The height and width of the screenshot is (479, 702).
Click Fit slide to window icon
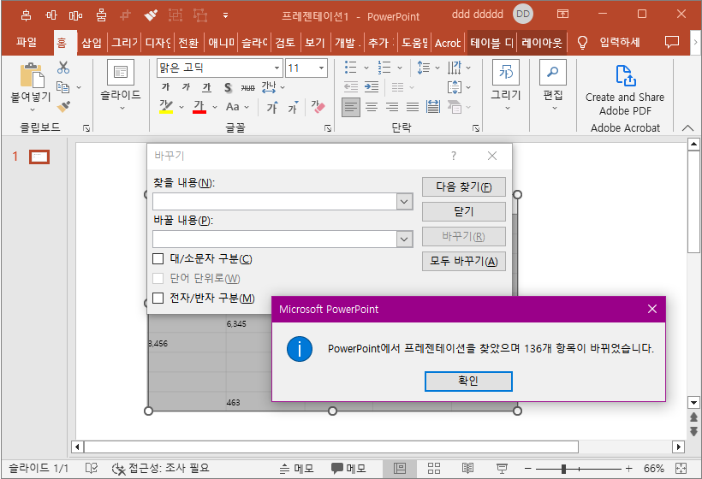[681, 468]
